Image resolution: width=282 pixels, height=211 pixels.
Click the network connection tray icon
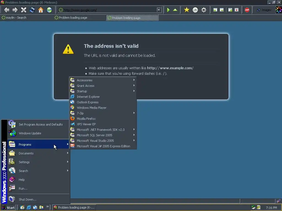pyautogui.click(x=254, y=207)
